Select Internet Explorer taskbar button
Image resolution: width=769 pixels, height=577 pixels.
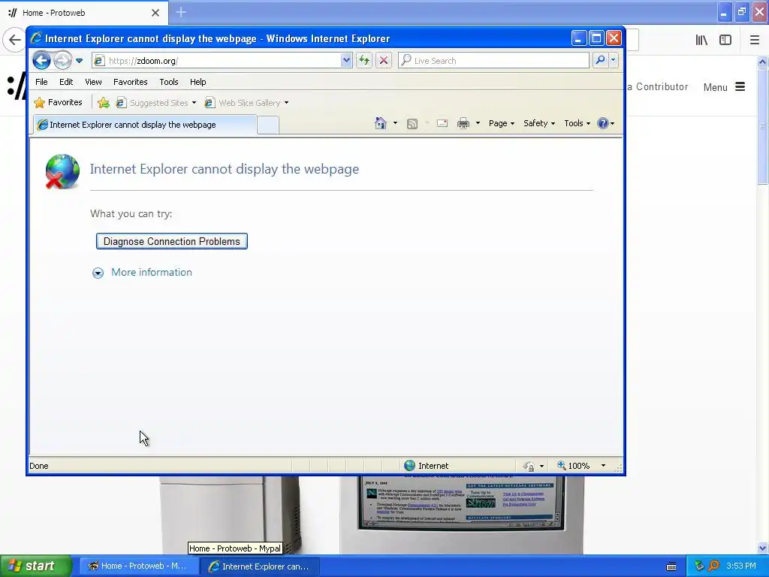pos(260,566)
